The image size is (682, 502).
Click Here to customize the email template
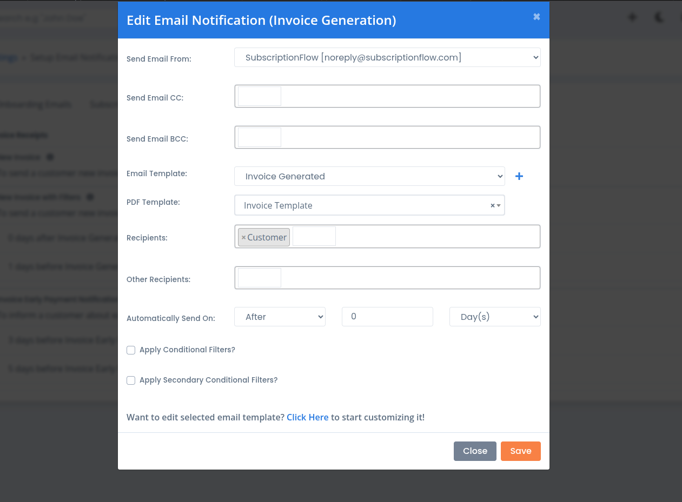307,417
